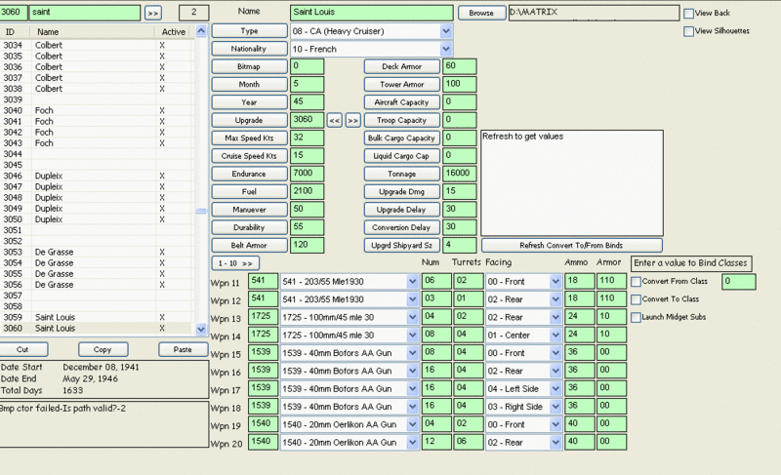Open the Nationality dropdown showing French

click(446, 49)
